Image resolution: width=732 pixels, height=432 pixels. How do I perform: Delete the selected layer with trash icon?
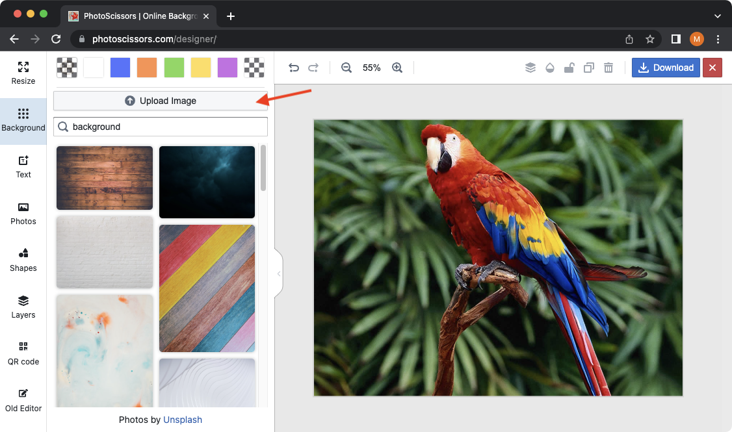(608, 67)
